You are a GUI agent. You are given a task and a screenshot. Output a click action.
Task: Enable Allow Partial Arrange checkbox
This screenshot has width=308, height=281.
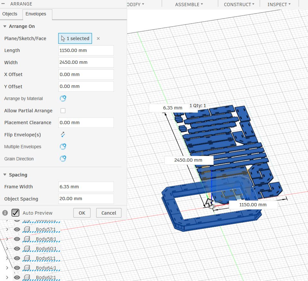(63, 111)
